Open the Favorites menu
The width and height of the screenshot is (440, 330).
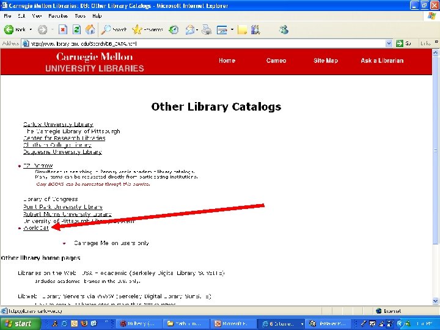click(58, 16)
